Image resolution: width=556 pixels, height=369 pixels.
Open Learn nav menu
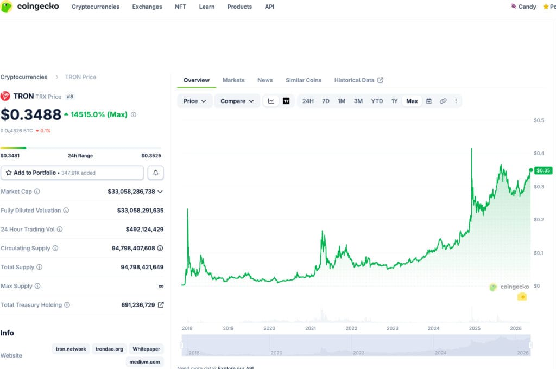tap(207, 7)
